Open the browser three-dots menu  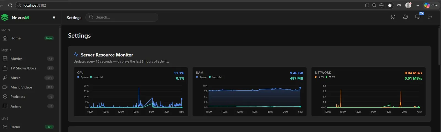pyautogui.click(x=417, y=5)
